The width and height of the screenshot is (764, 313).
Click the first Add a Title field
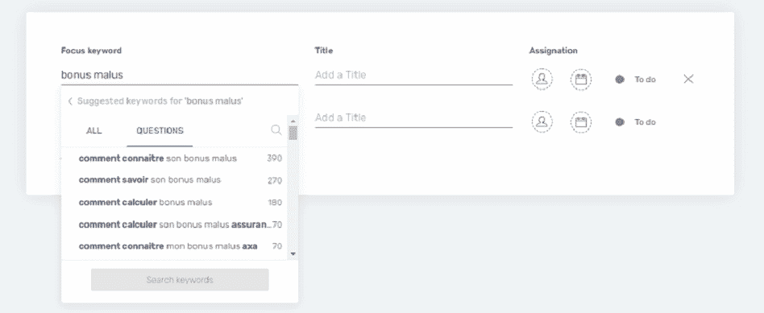(x=413, y=75)
